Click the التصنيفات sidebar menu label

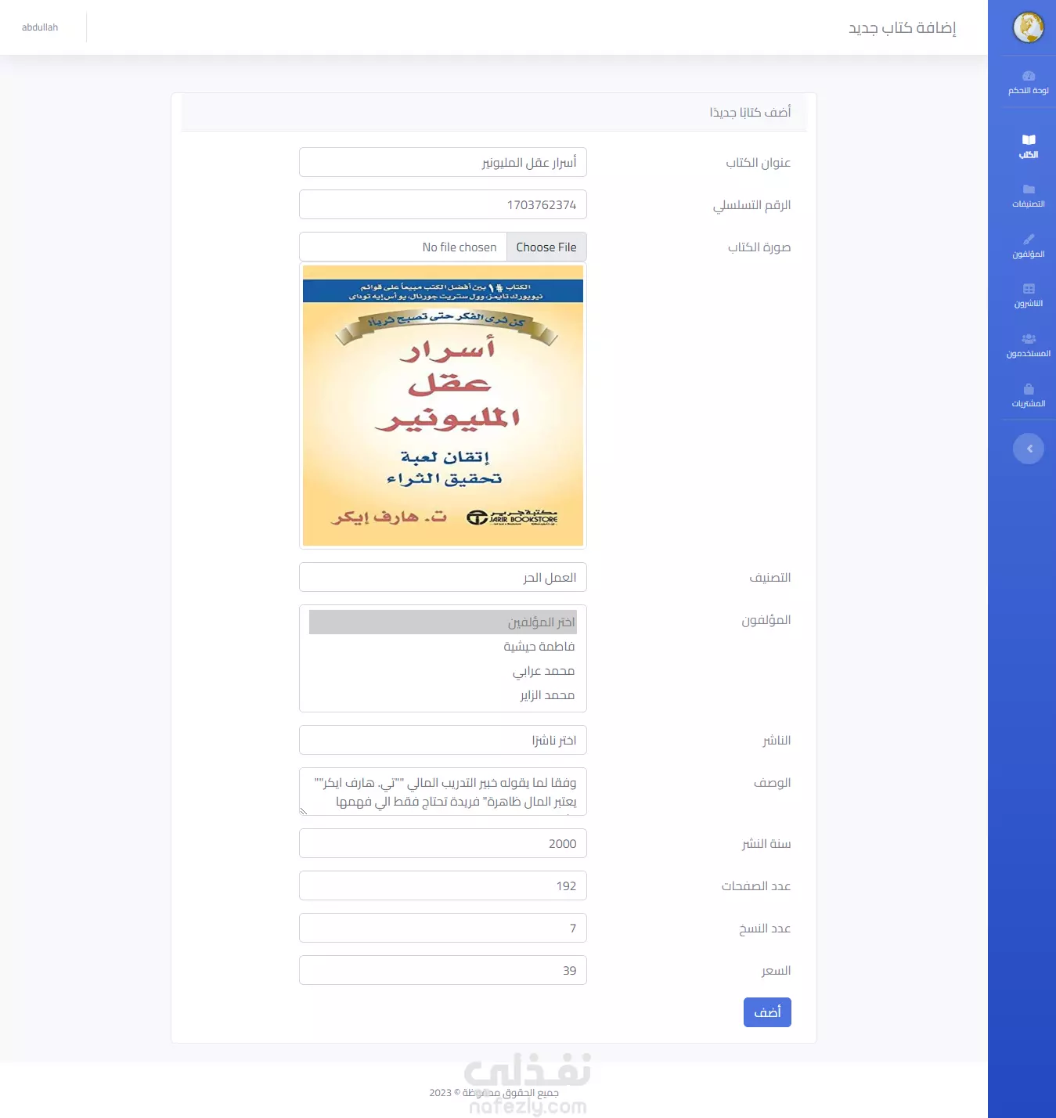[x=1029, y=204]
